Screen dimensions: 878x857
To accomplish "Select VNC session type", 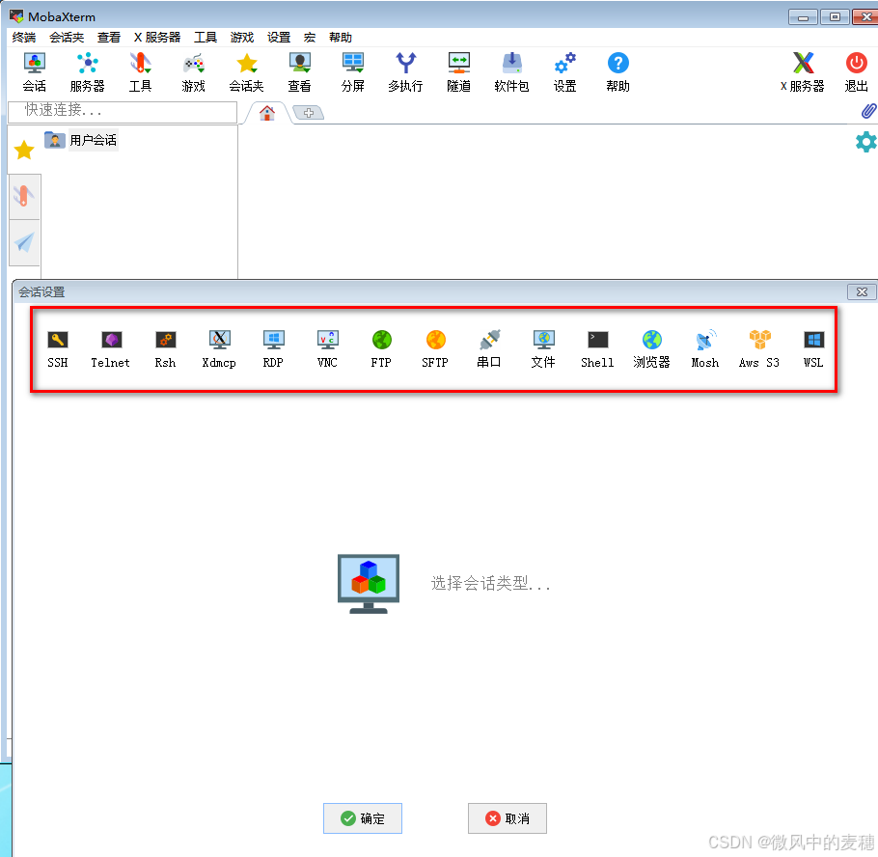I will (328, 349).
